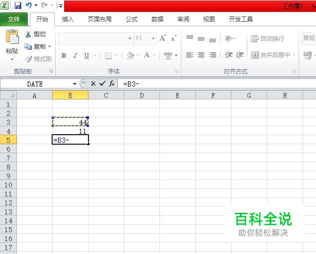Screen dimensions: 316x254
Task: Open the 文件 tab
Action: pos(14,19)
